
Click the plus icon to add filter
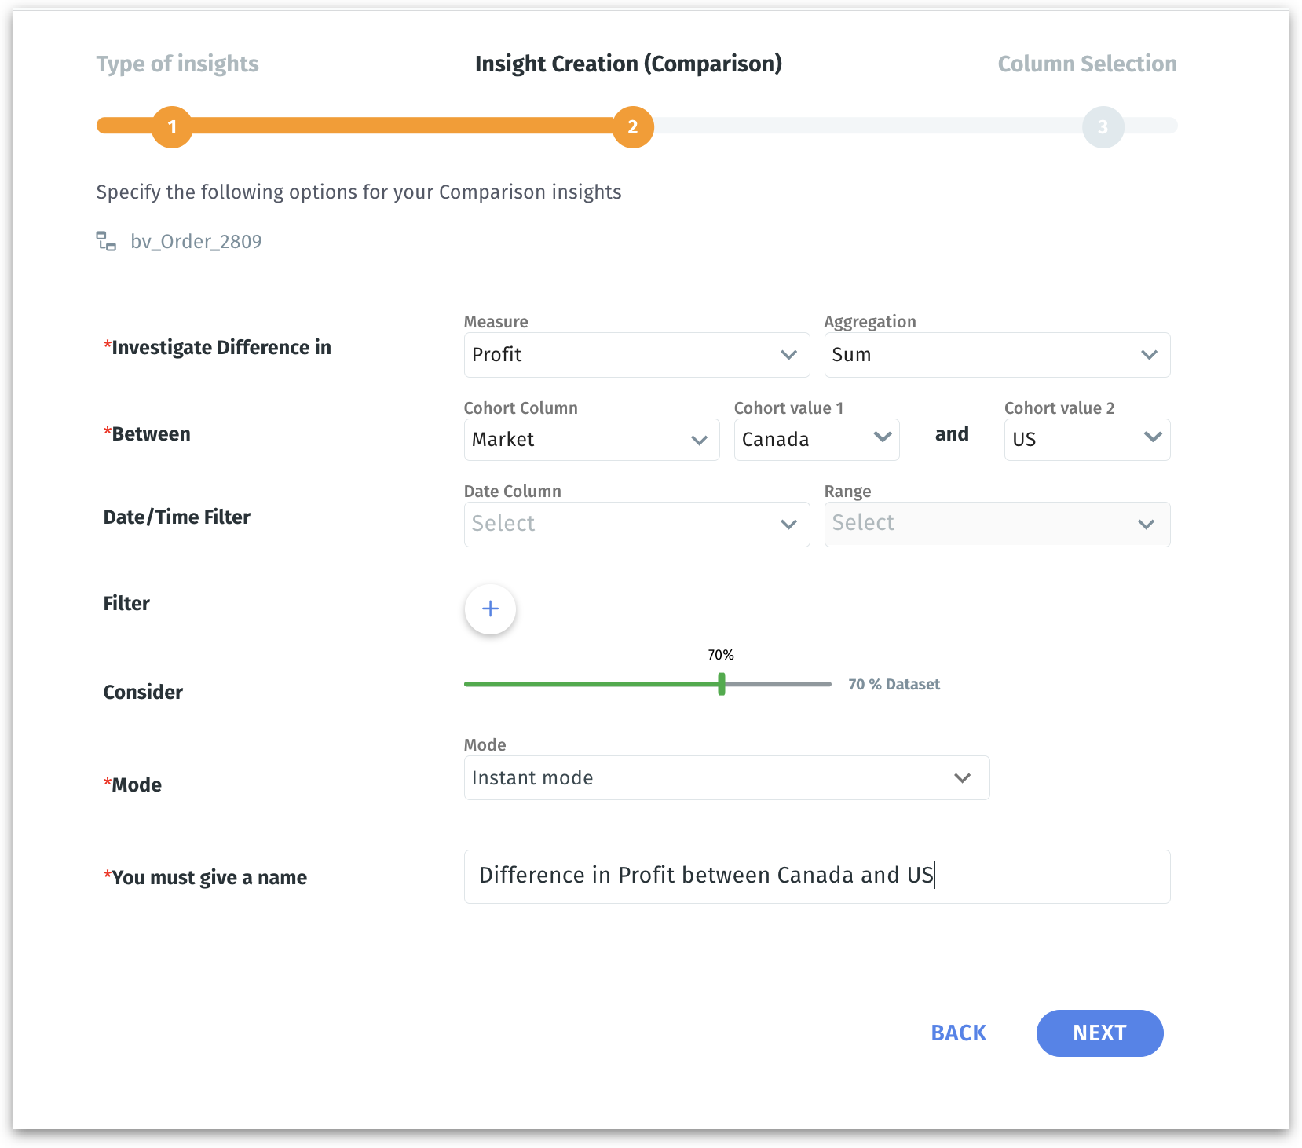click(x=490, y=609)
